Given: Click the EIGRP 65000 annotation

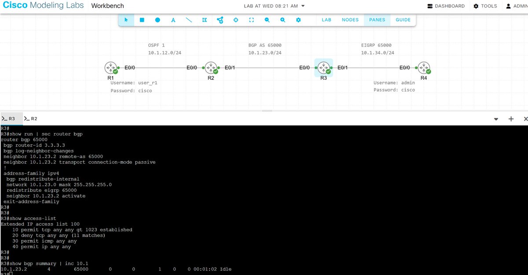Looking at the screenshot, I should pyautogui.click(x=376, y=45).
